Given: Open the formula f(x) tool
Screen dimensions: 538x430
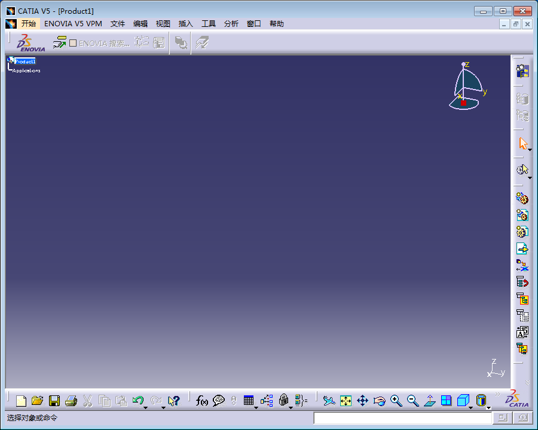Looking at the screenshot, I should [201, 401].
